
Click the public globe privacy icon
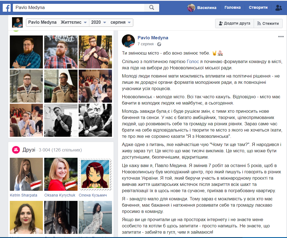[159, 44]
